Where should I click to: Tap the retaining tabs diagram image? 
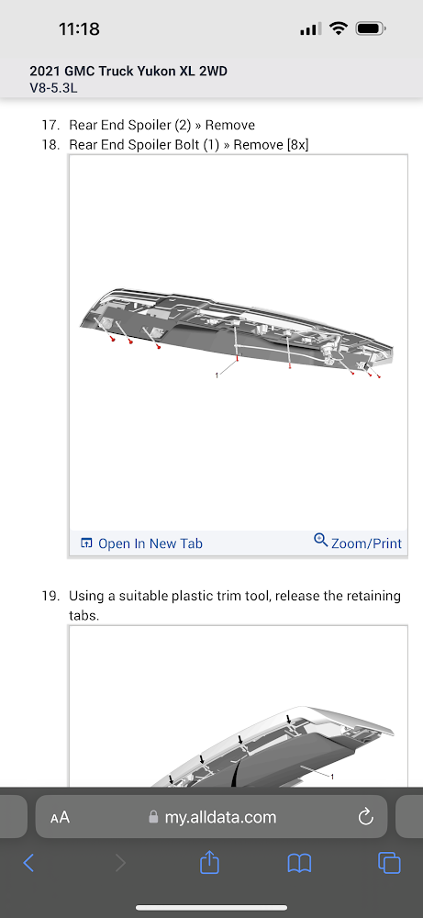pos(239,707)
